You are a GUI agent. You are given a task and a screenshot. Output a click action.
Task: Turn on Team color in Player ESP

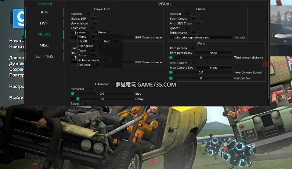94,28
